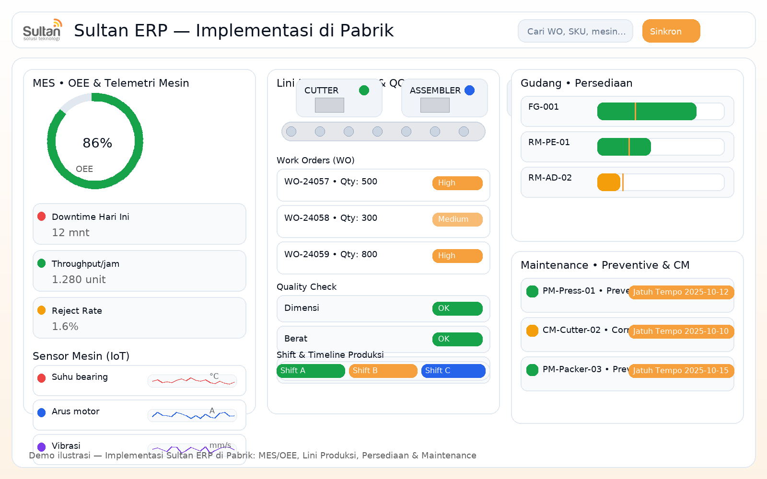The image size is (767, 479).
Task: Toggle the Berat quality check OK switch
Action: click(x=457, y=339)
